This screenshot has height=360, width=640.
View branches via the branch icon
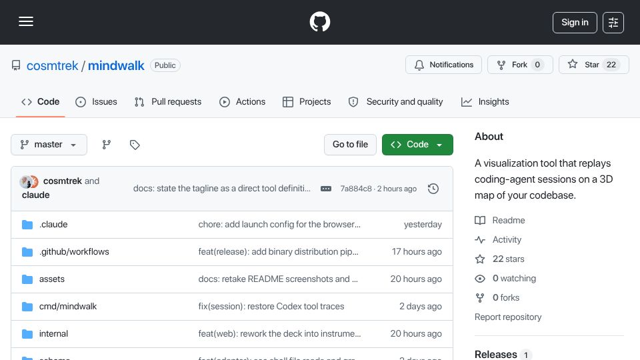(x=107, y=145)
